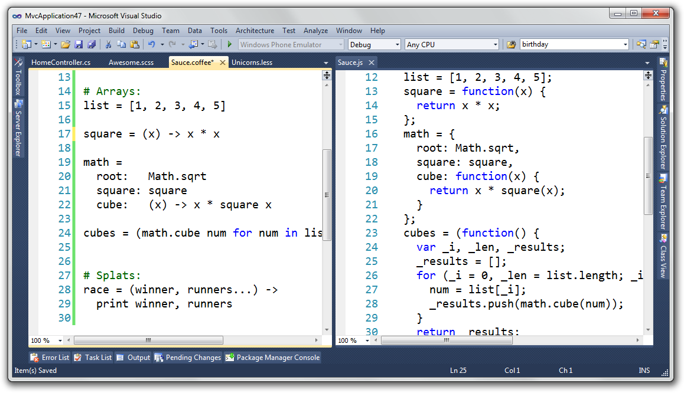Open the Build menu
The image size is (684, 393).
tap(116, 30)
